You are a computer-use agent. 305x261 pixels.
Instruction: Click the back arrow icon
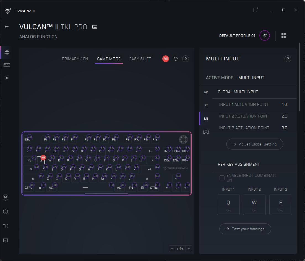[x=7, y=27]
